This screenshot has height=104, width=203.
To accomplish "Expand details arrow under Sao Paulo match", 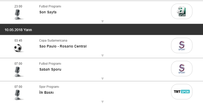I will (x=102, y=55).
